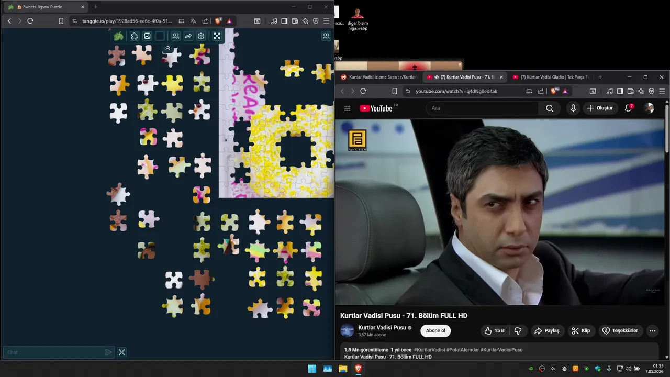Show the puzzle preview image in Tanggle
670x377 pixels.
click(x=147, y=36)
